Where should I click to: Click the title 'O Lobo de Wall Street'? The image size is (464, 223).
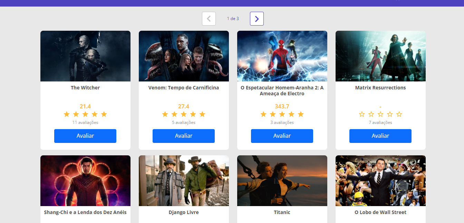point(380,212)
